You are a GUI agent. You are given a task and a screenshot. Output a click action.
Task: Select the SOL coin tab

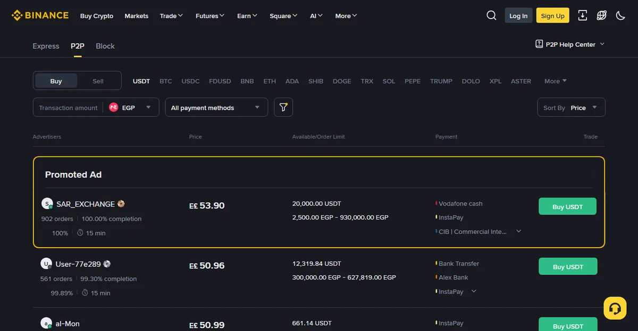(389, 81)
